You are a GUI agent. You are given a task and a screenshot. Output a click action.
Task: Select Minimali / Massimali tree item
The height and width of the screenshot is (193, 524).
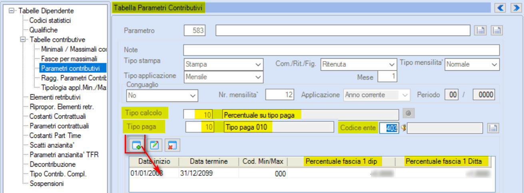coord(74,49)
